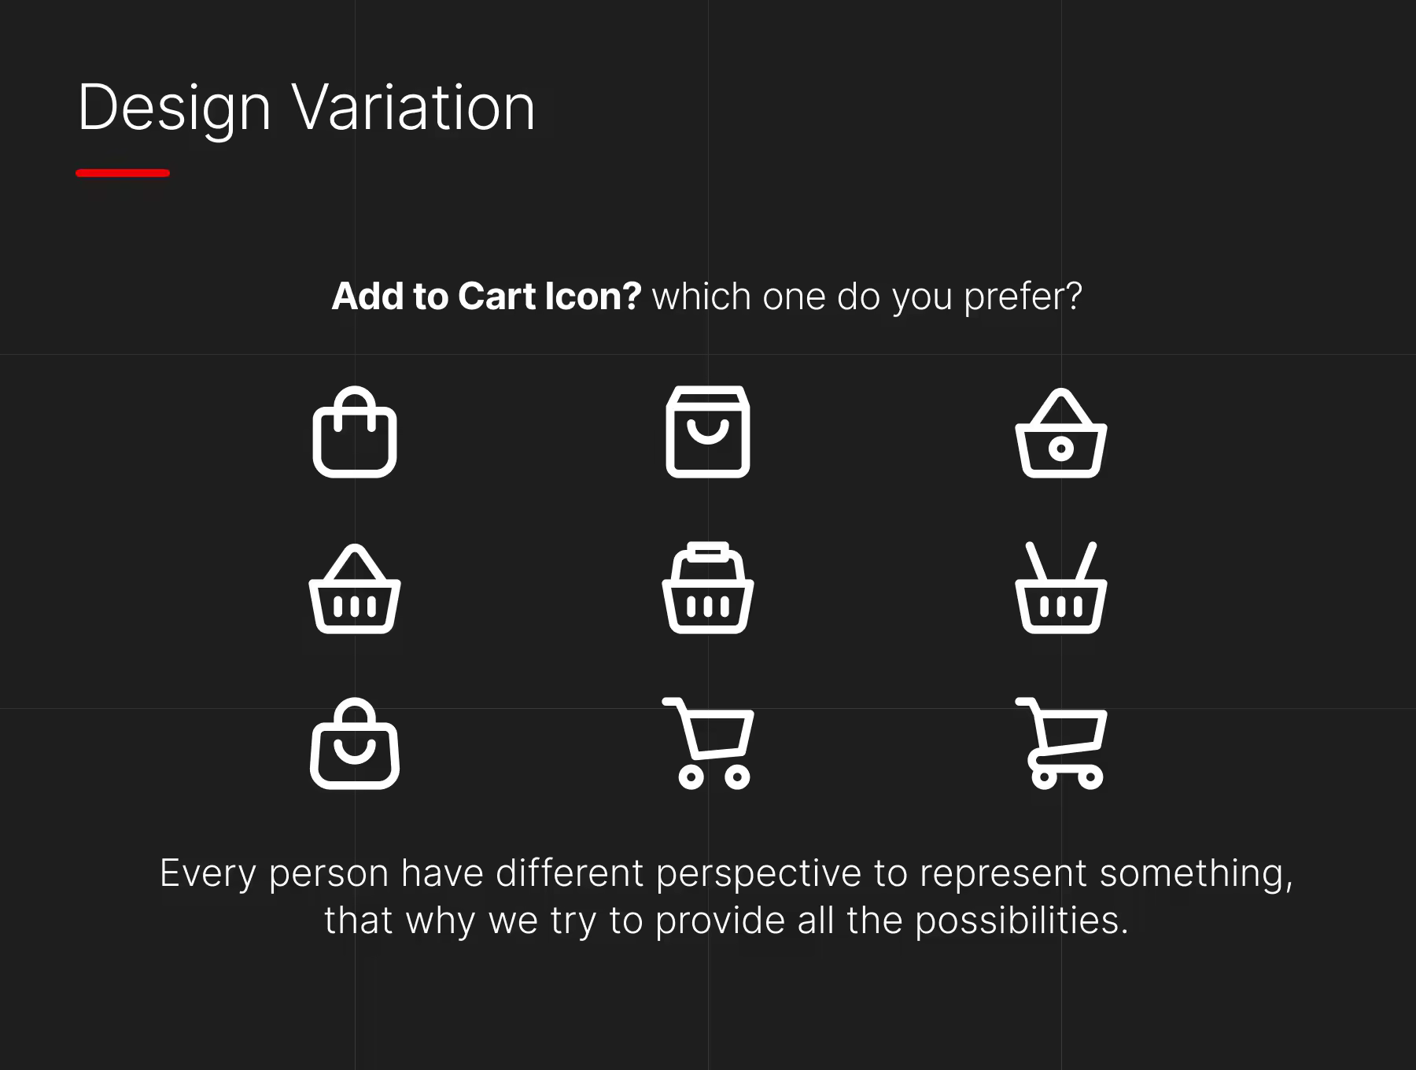Click the "which one do you prefer?" text
1416x1070 pixels.
point(867,298)
